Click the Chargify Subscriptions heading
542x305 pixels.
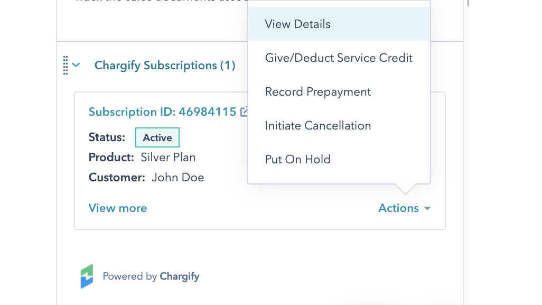point(165,65)
